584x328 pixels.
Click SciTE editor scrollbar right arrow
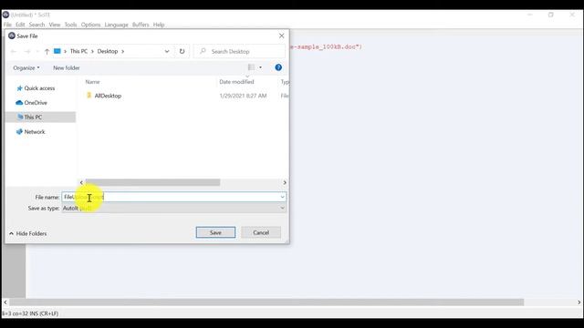tap(579, 302)
